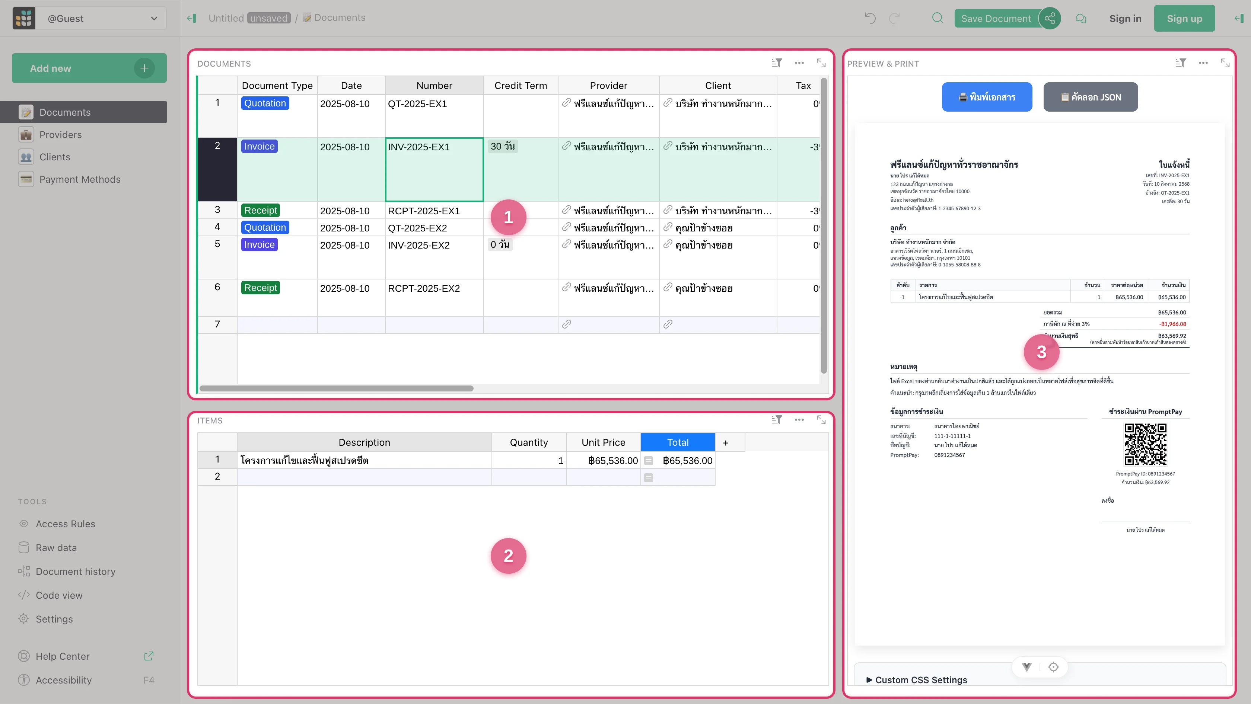
Task: Click the copy JSON button
Action: pos(1090,97)
